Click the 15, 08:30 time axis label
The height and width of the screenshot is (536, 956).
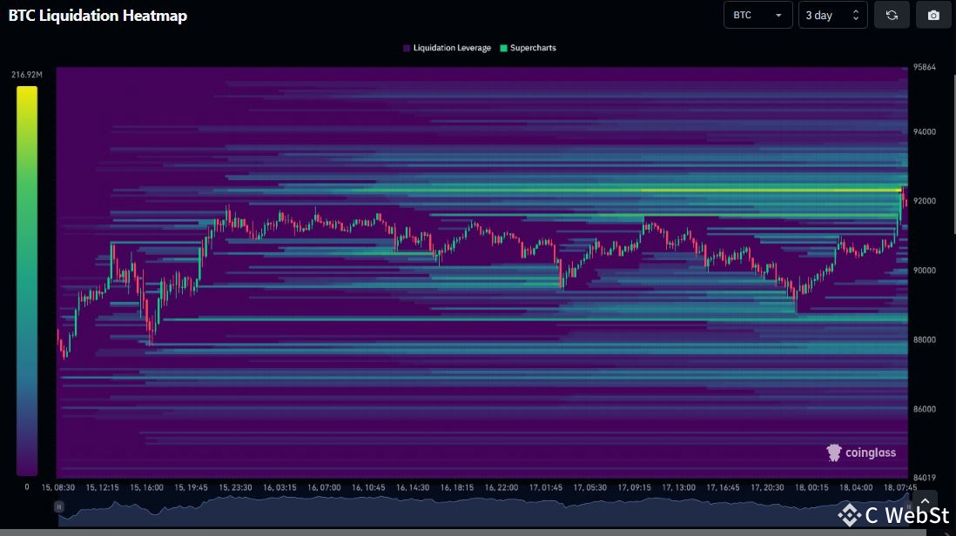tap(58, 488)
